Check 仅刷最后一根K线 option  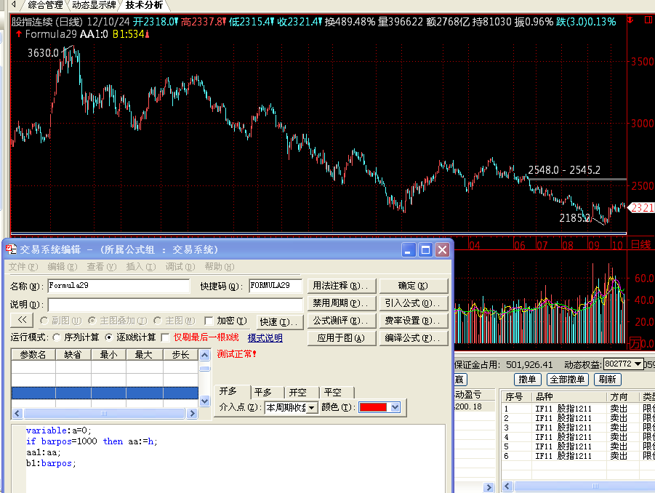(165, 337)
